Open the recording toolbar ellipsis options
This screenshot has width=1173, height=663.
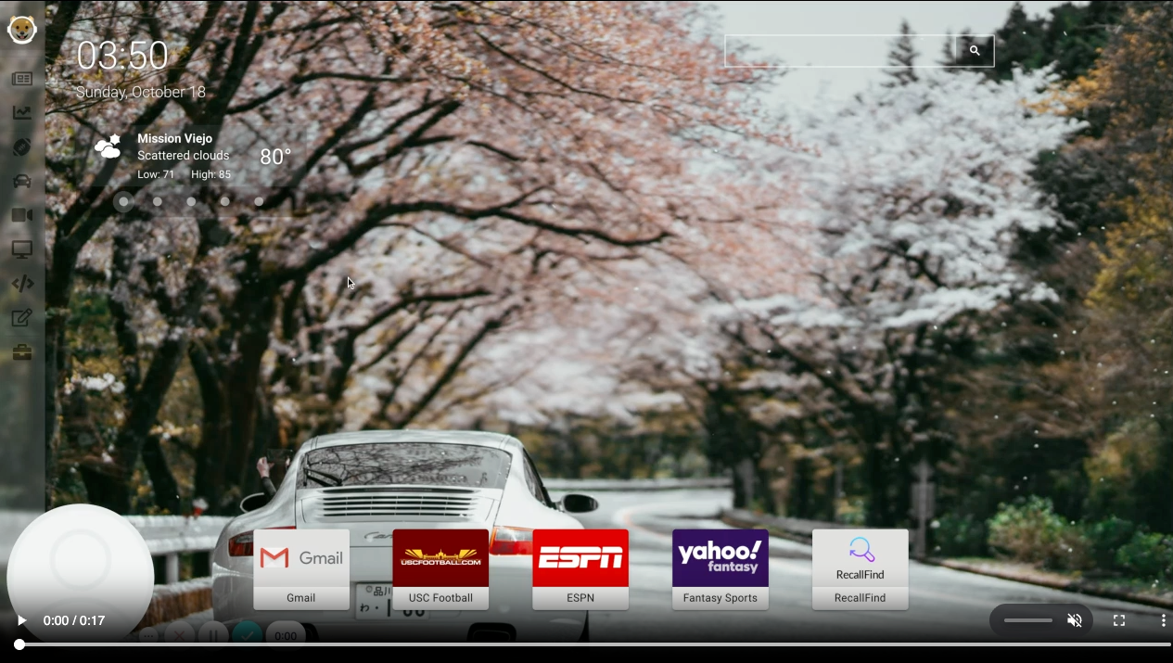pos(148,636)
